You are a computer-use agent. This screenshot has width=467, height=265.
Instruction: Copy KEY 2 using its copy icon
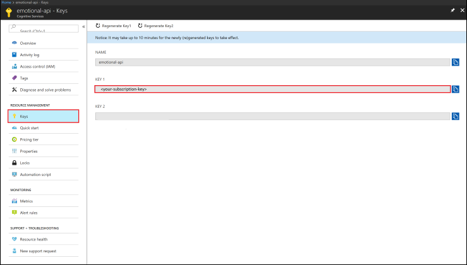[456, 116]
